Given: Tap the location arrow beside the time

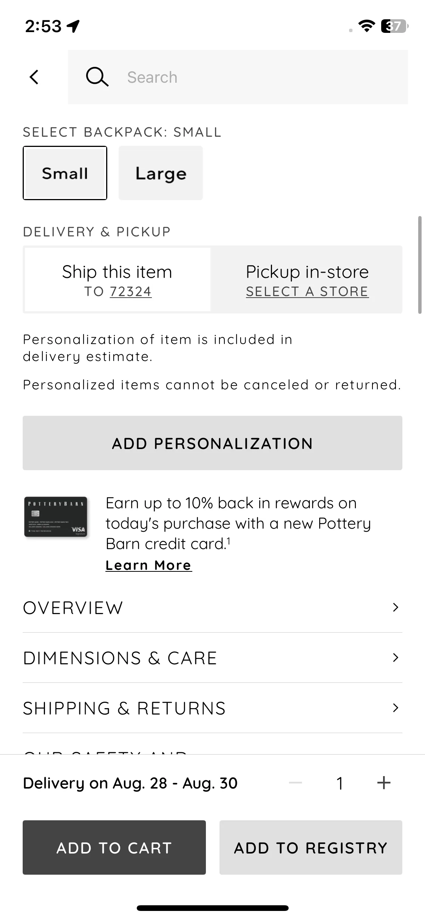Looking at the screenshot, I should (x=73, y=26).
